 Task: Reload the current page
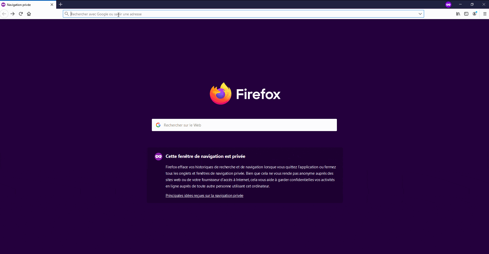(21, 14)
